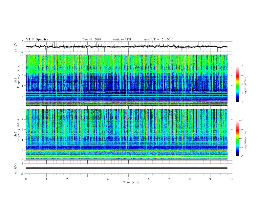
Task: Click the "station=ATH" label
Action: coord(122,39)
